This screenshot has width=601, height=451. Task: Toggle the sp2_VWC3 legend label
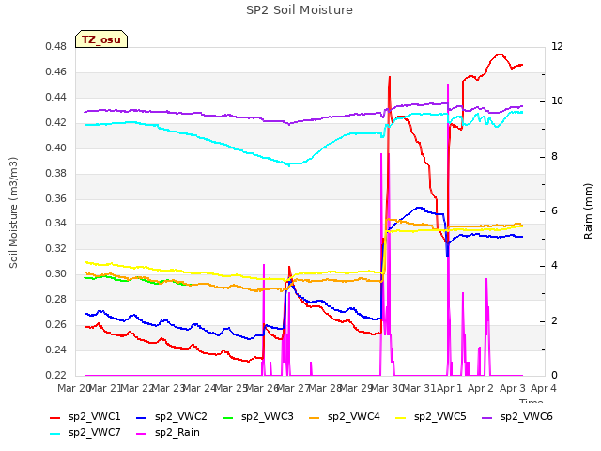coord(267,417)
